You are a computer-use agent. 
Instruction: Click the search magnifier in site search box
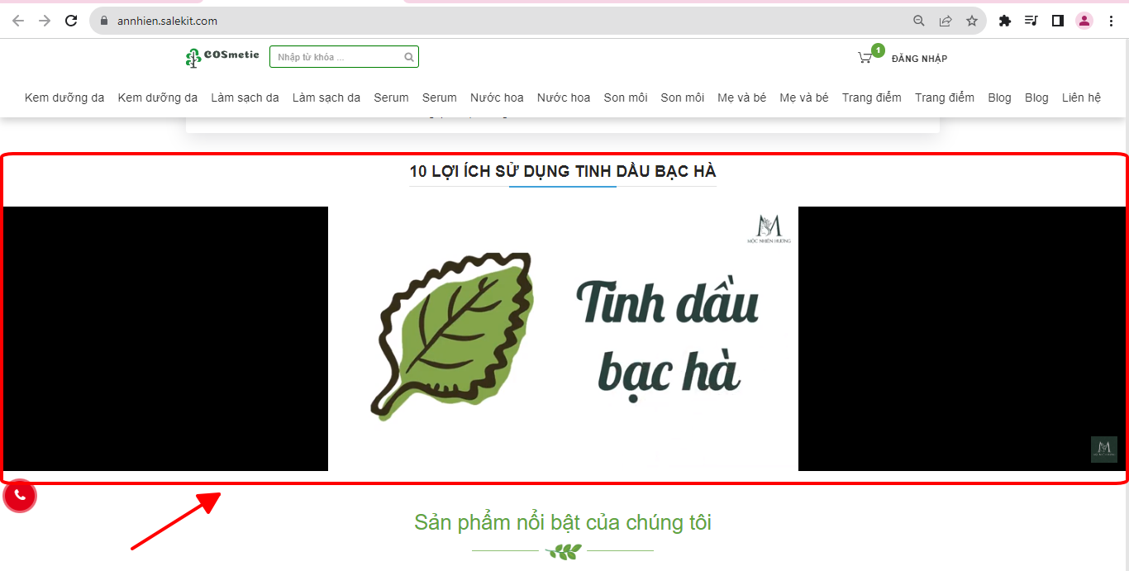coord(408,57)
